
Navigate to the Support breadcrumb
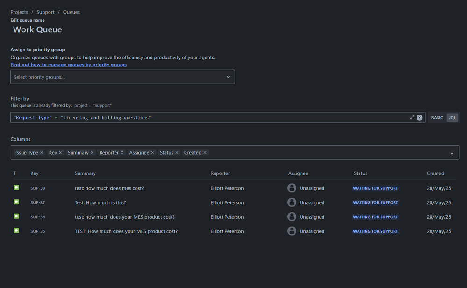click(45, 12)
